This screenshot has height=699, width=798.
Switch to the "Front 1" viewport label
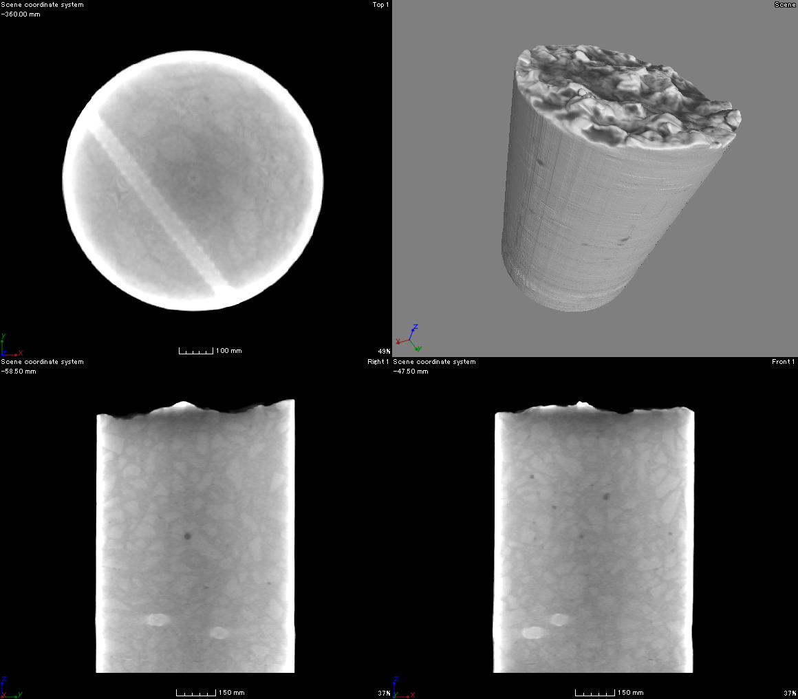tap(784, 361)
